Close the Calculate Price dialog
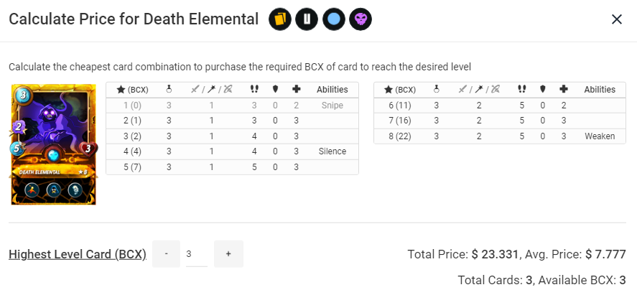637x295 pixels. point(617,19)
